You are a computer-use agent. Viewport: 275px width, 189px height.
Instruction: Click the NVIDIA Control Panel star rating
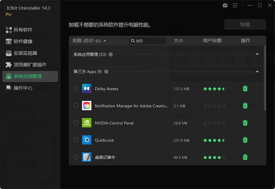214,123
